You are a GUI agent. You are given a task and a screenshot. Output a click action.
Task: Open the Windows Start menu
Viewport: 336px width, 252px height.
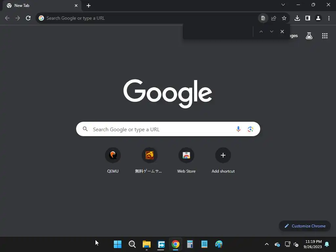(x=117, y=244)
